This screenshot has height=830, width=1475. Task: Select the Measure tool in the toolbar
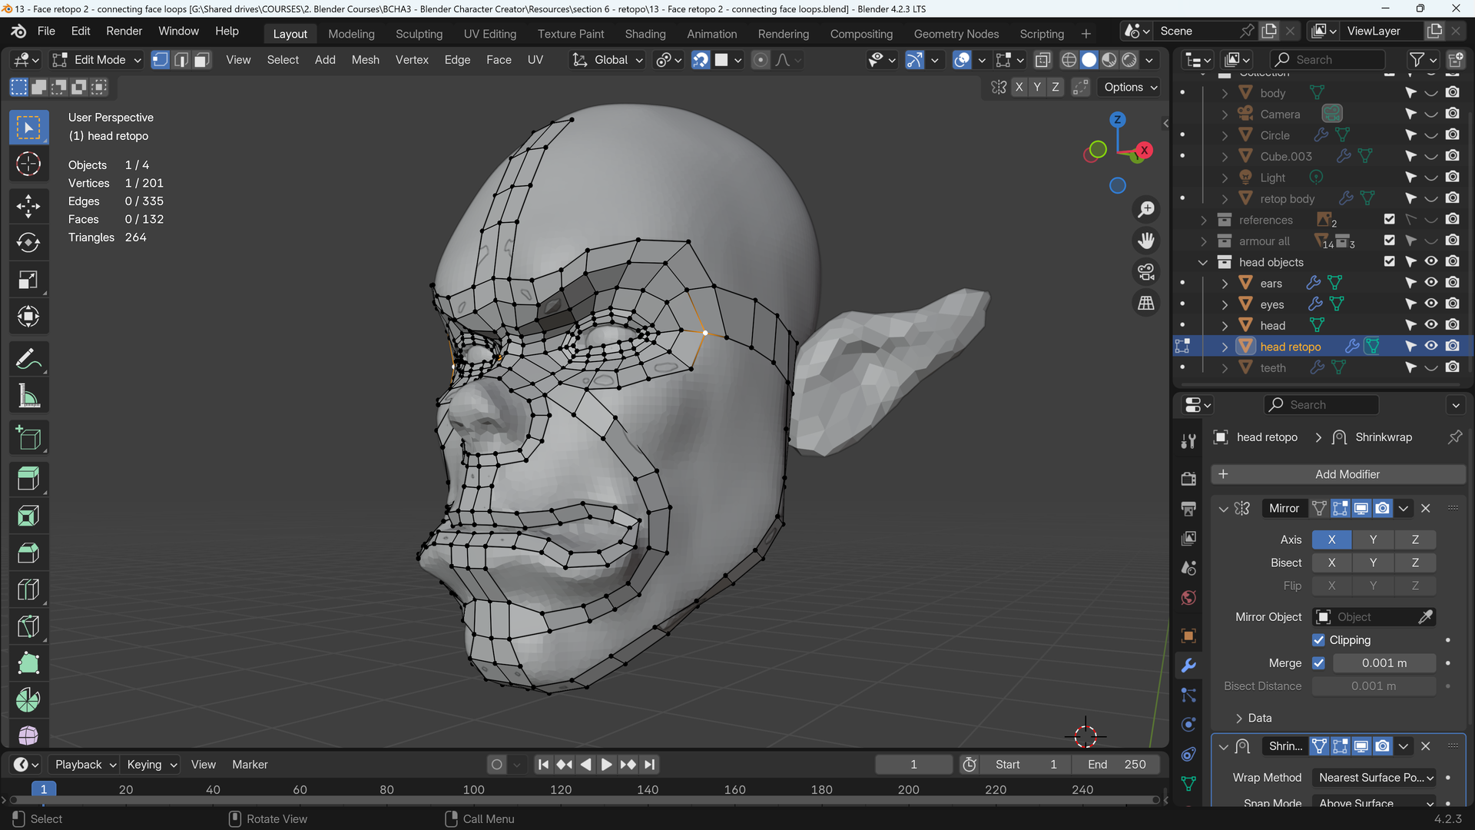click(28, 395)
